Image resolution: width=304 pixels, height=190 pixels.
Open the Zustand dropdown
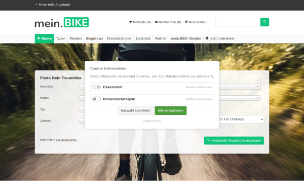82,121
